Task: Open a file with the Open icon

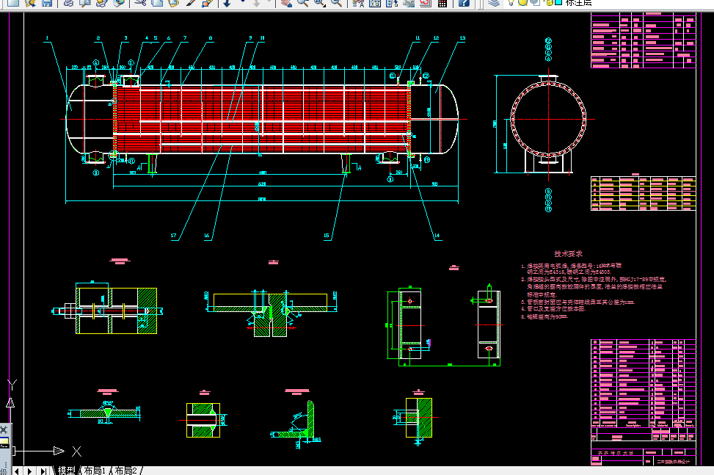Action: [30, 3]
